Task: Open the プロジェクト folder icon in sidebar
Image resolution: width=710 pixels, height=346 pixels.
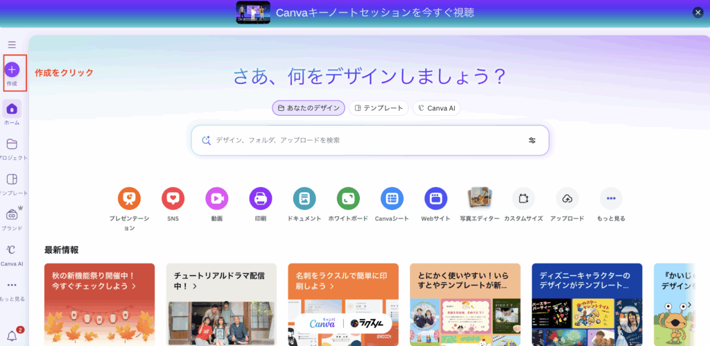Action: [x=12, y=144]
